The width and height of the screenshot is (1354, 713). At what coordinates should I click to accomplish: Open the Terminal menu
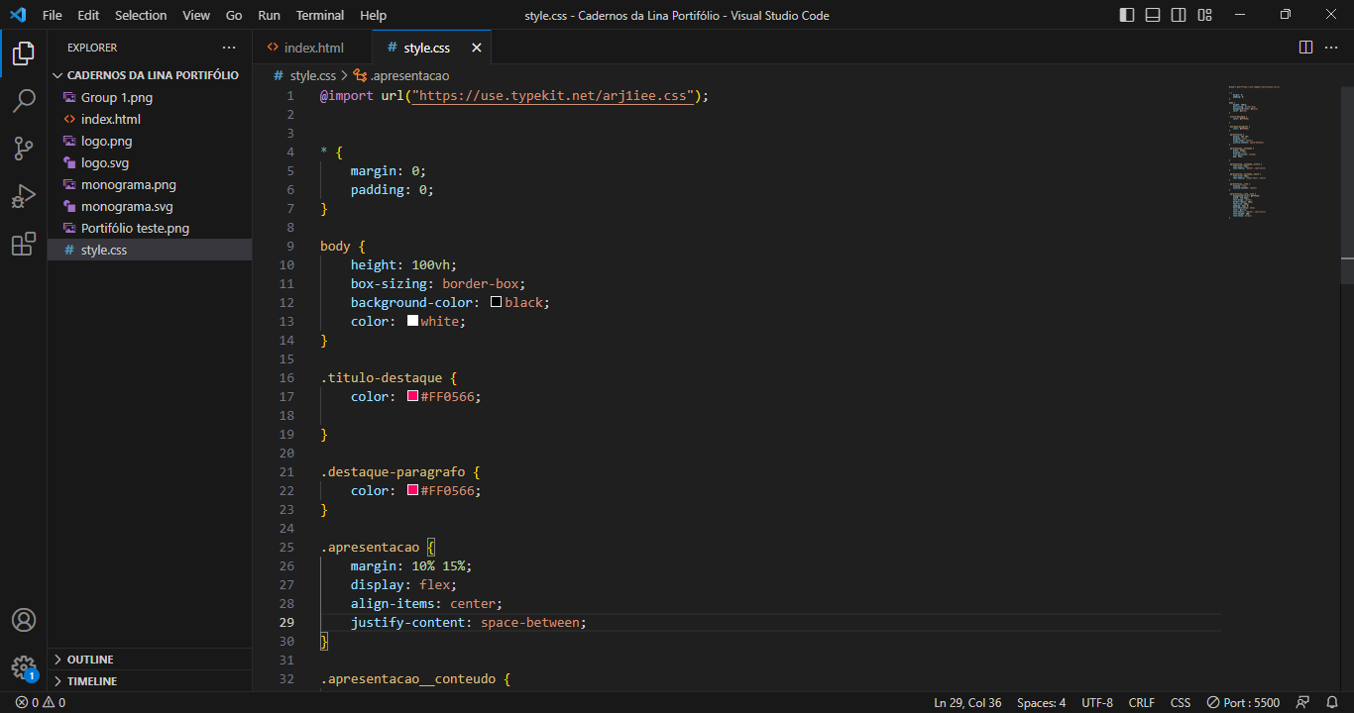click(320, 15)
